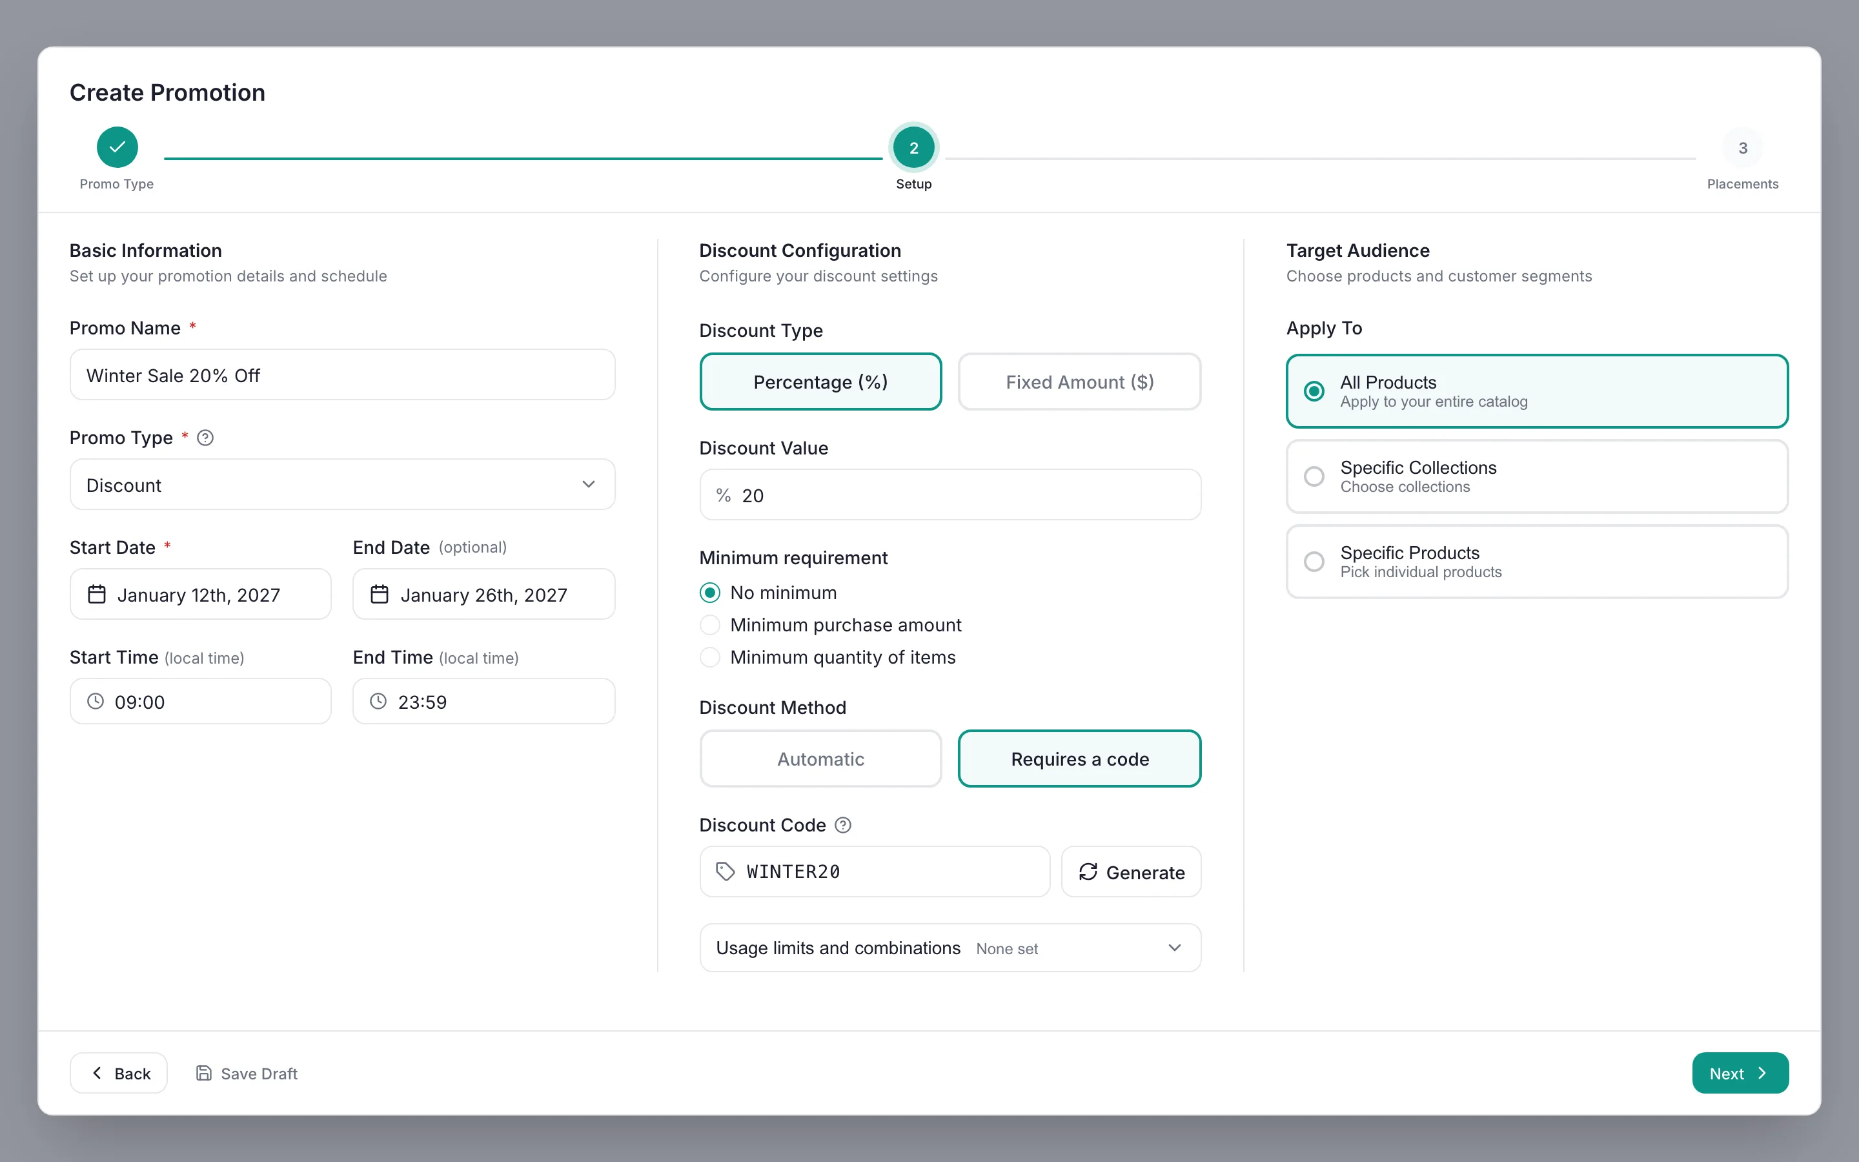Click the completed Promo Type step checkmark
1859x1162 pixels.
[x=117, y=147]
